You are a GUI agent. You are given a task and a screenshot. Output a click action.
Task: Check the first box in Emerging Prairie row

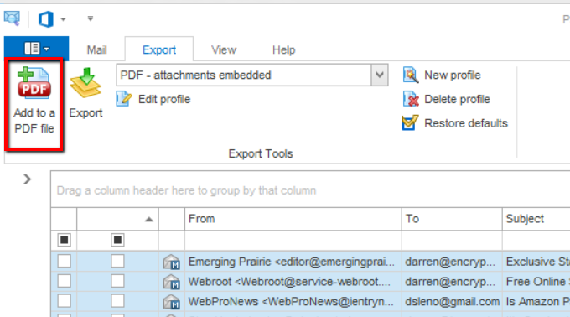pos(65,261)
